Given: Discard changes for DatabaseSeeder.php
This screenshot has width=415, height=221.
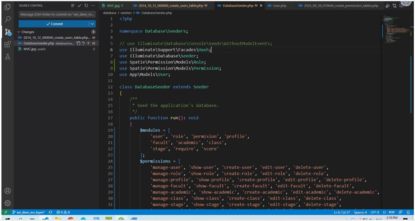Looking at the screenshot, I should coord(83,43).
